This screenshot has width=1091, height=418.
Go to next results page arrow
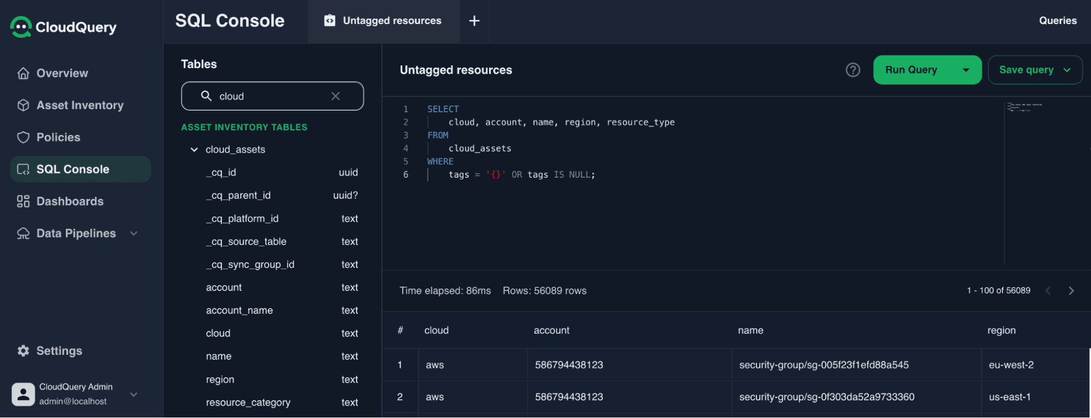pos(1071,291)
